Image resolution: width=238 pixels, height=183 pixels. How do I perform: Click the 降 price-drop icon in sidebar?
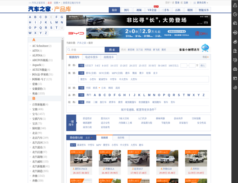(x=235, y=42)
